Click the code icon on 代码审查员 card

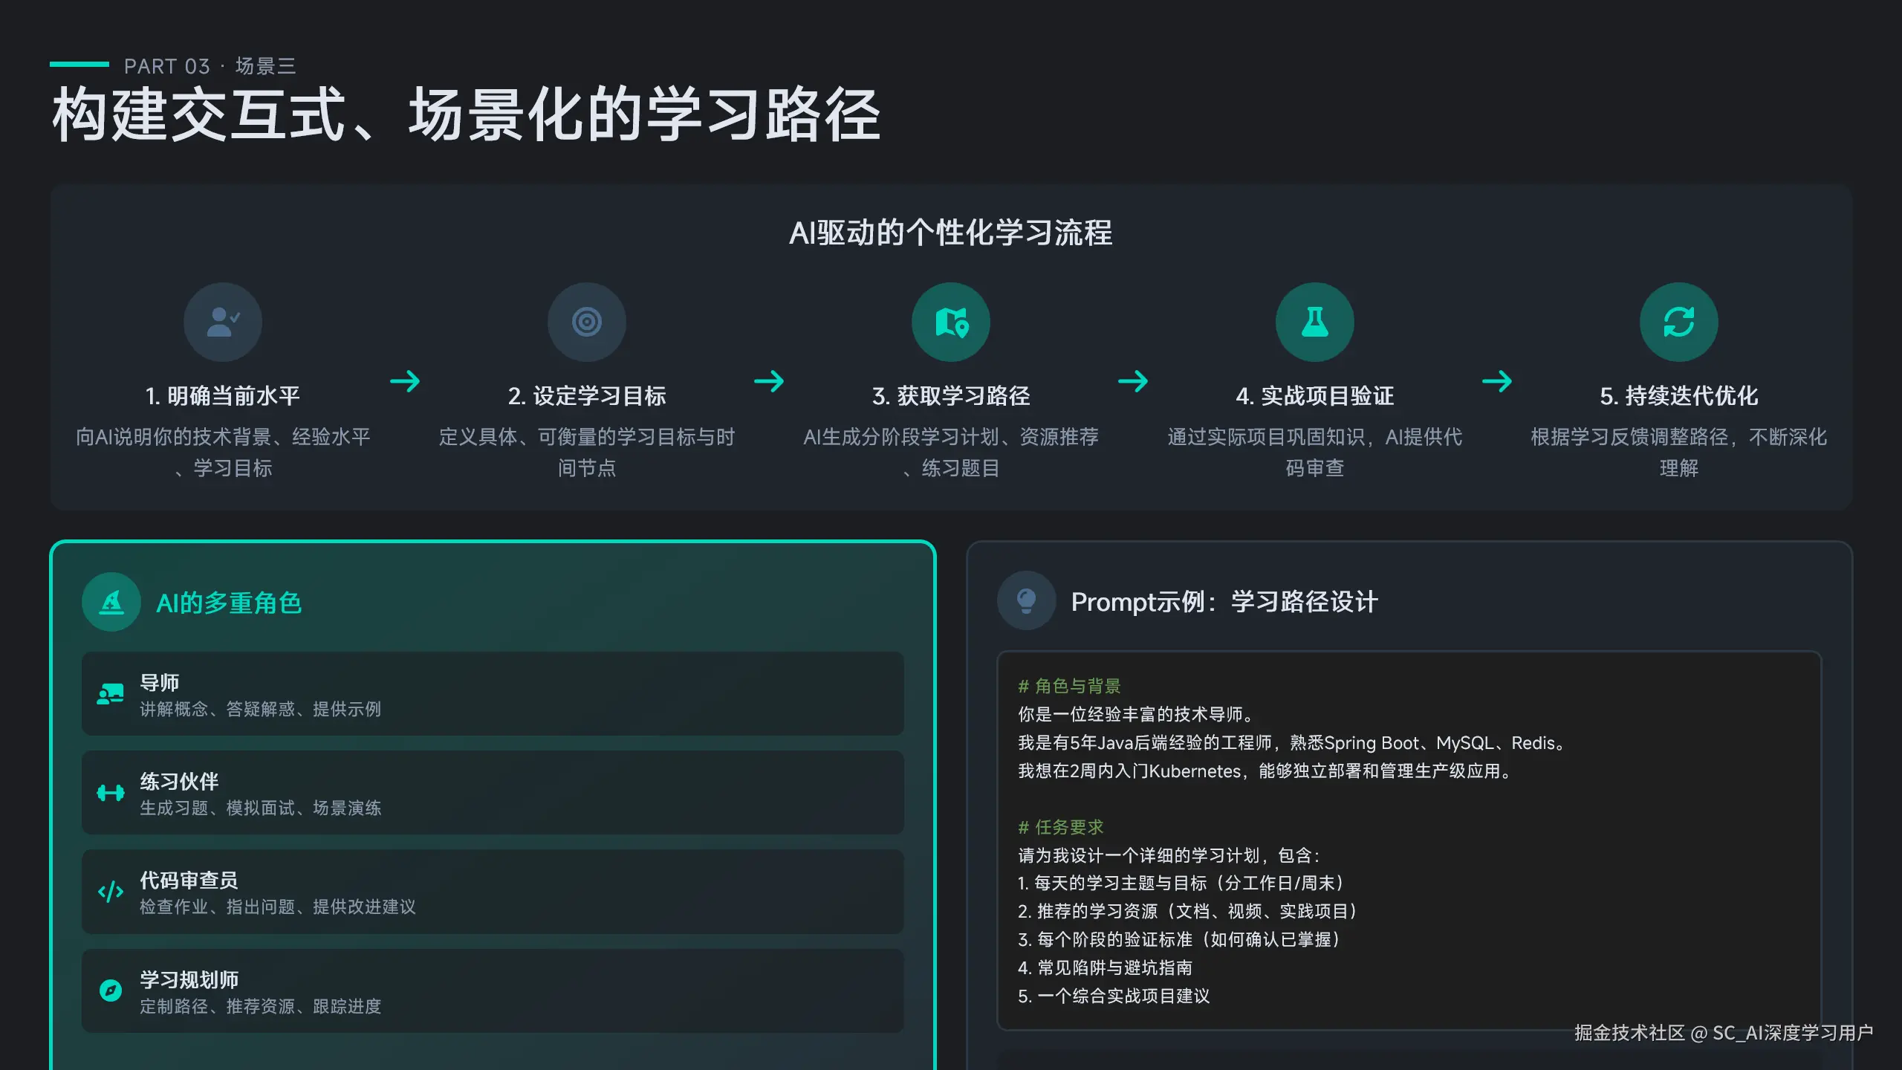[110, 892]
